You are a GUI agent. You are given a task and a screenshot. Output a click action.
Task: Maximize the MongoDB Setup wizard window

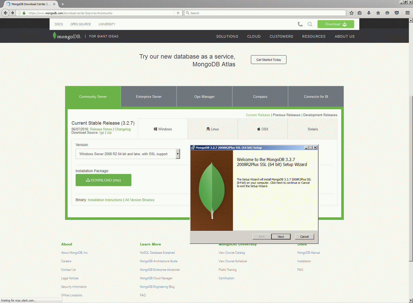[x=311, y=148]
